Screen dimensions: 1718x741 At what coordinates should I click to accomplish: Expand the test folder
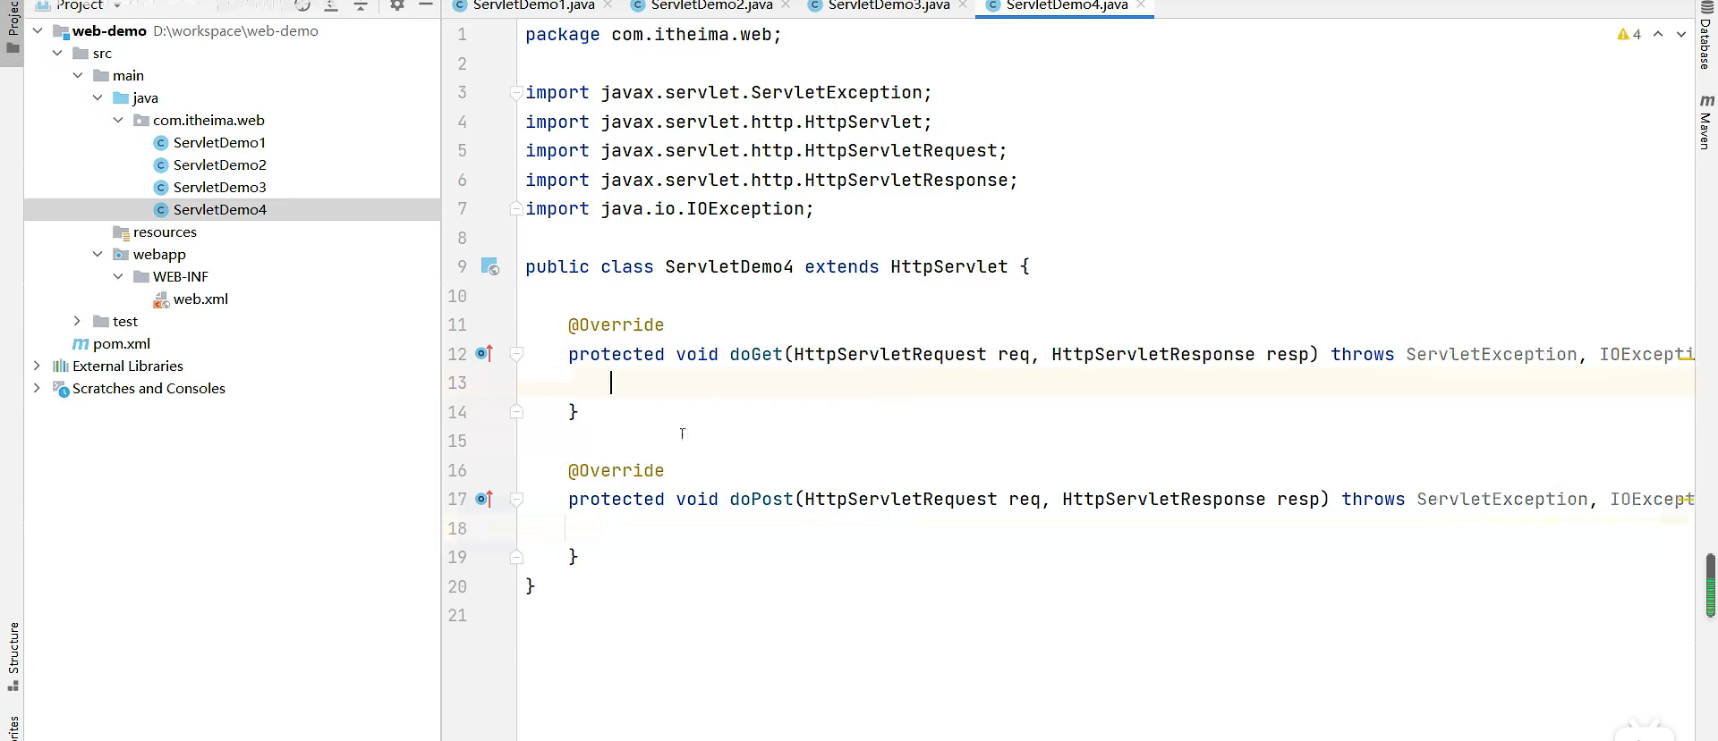tap(78, 321)
